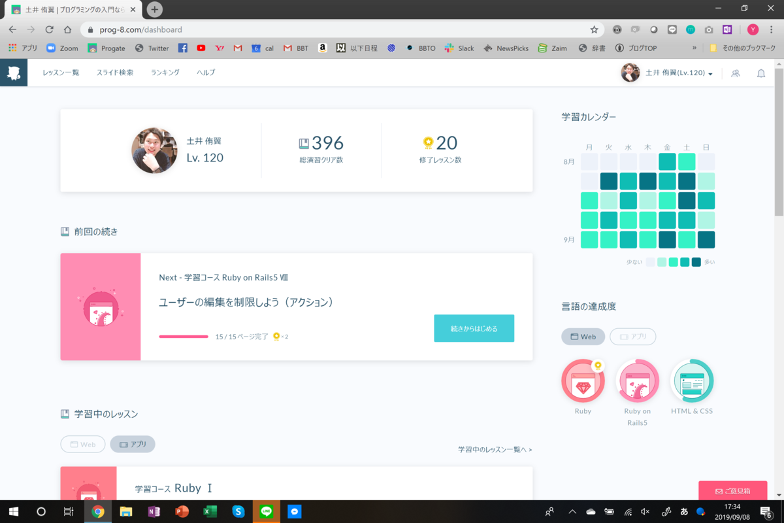This screenshot has height=523, width=784.
Task: Open the notifications bell
Action: coord(761,73)
